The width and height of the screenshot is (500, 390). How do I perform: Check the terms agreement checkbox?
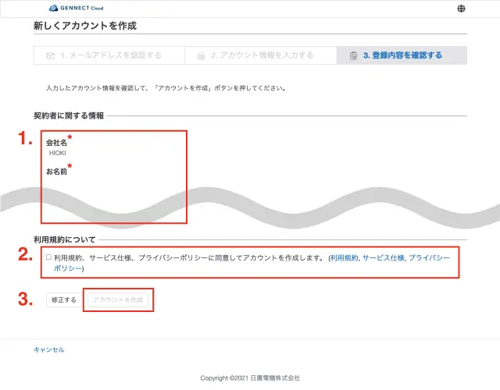click(x=48, y=257)
